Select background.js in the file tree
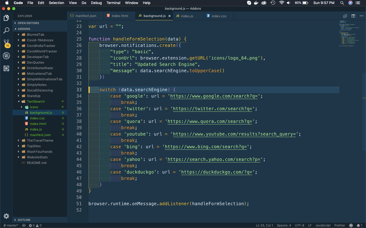Viewport: 366px width, 228px height. coord(40,112)
